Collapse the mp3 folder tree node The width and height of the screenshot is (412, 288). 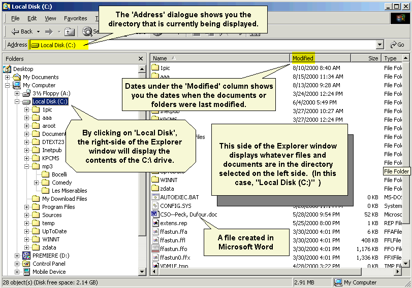click(26, 166)
